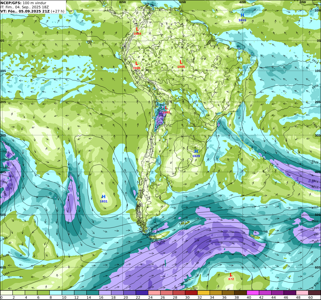Select the 14-16 dark teal legend swatch

[92, 293]
